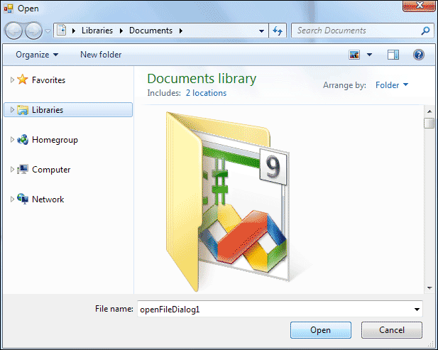The image size is (438, 350).
Task: Open the view options dropdown arrow
Action: point(369,55)
